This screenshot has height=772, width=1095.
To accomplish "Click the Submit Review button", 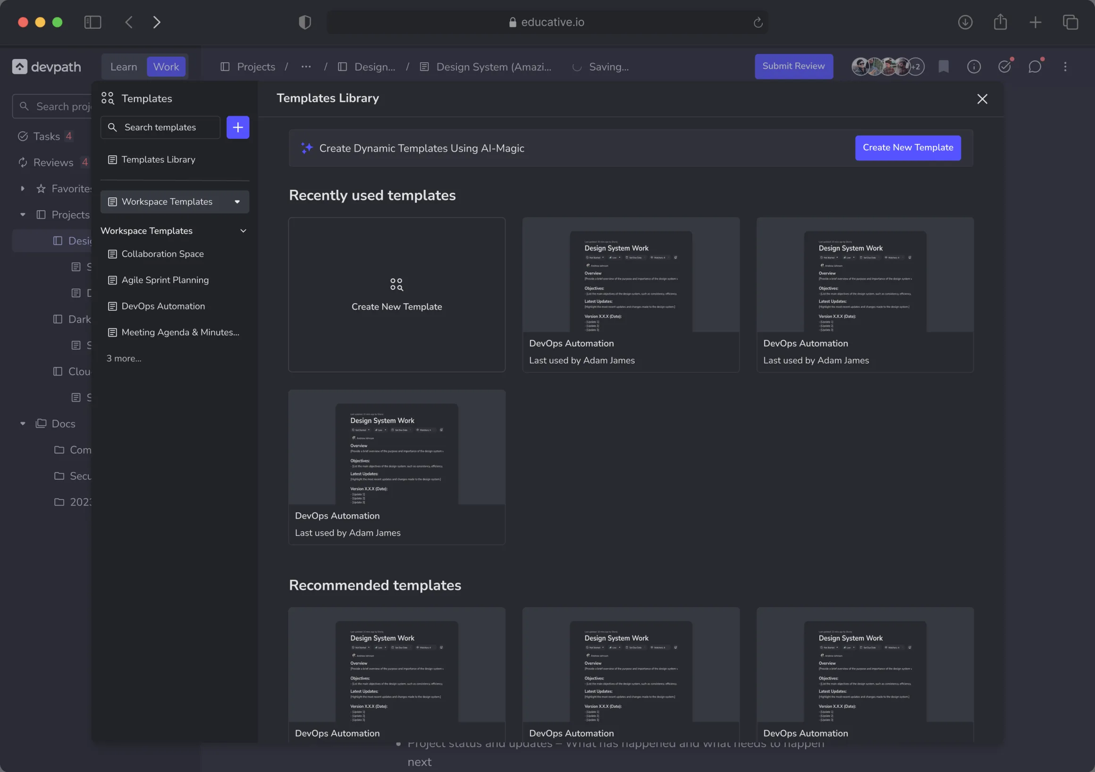I will [793, 66].
